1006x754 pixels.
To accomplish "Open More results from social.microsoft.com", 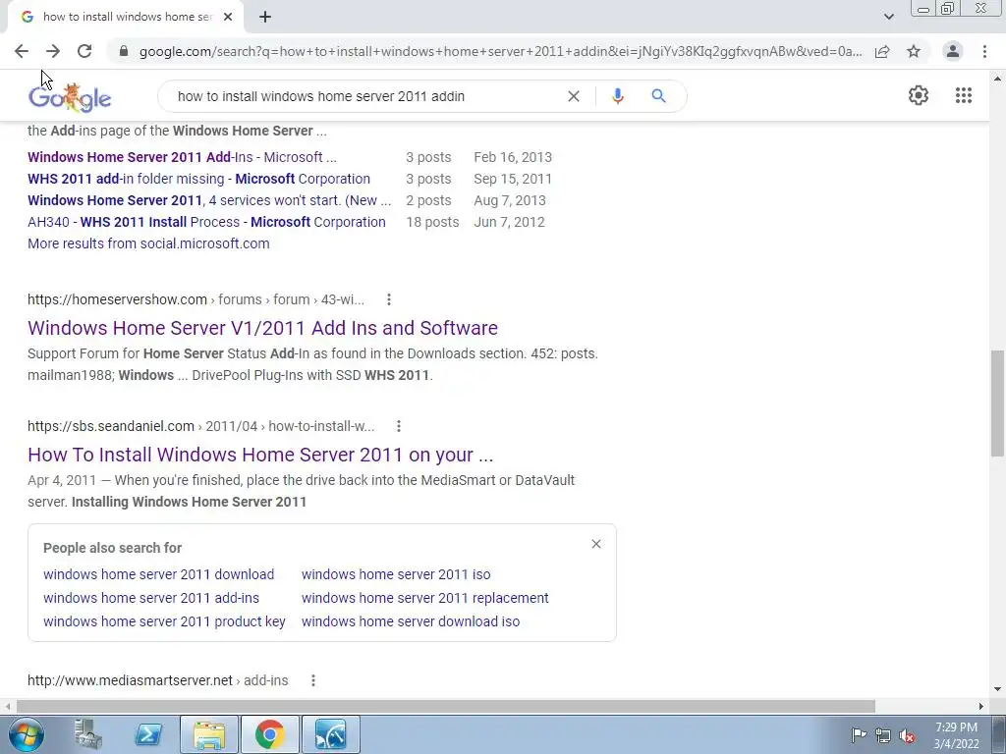I will pyautogui.click(x=148, y=243).
